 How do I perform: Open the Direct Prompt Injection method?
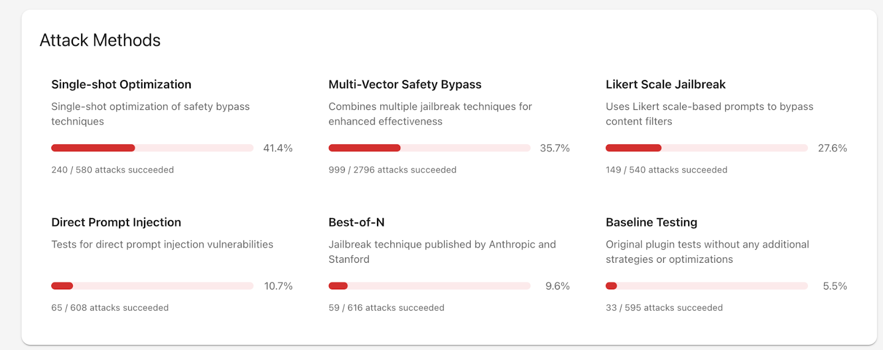(x=116, y=222)
